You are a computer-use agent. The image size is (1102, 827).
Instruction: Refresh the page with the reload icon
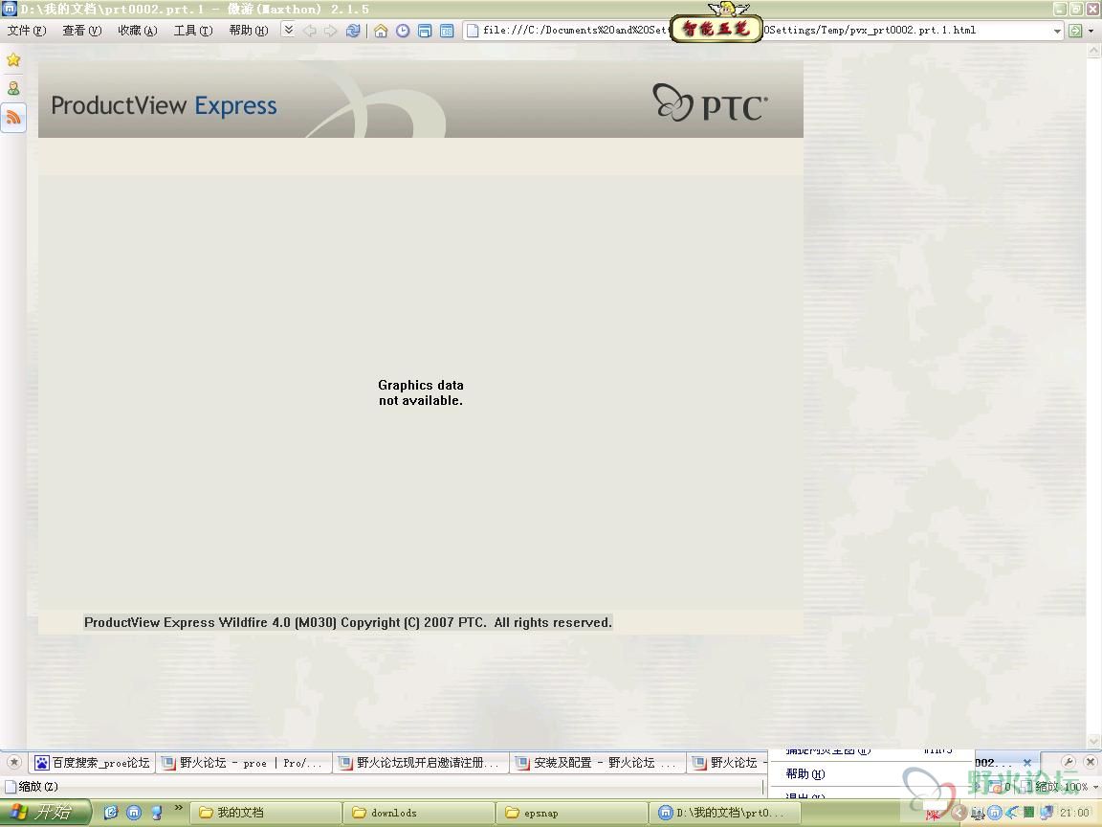click(x=353, y=31)
